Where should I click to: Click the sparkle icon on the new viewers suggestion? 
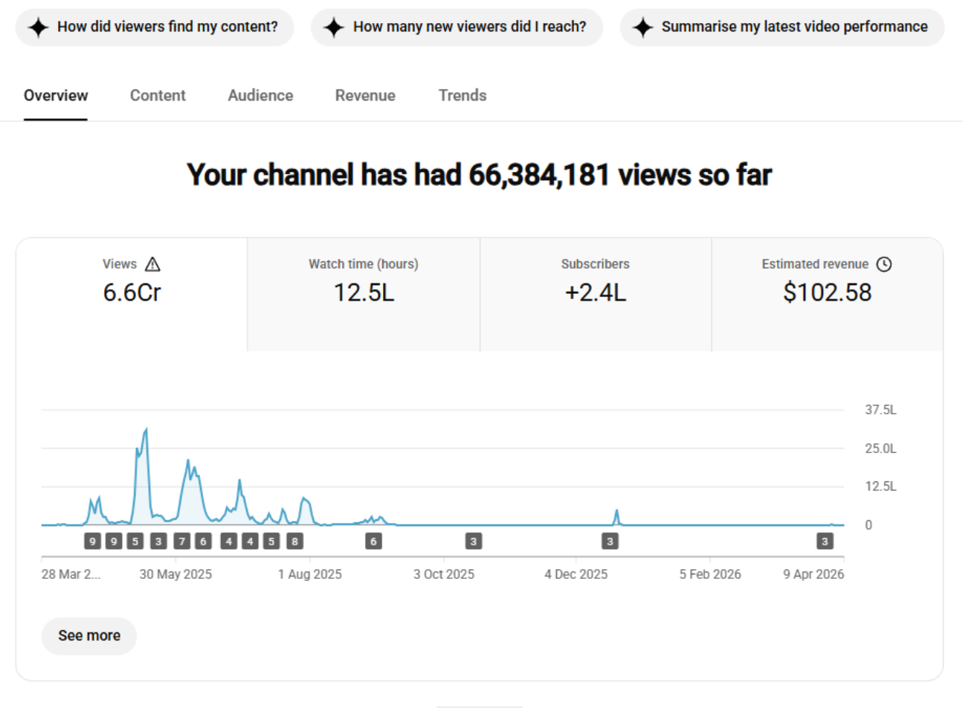click(334, 28)
